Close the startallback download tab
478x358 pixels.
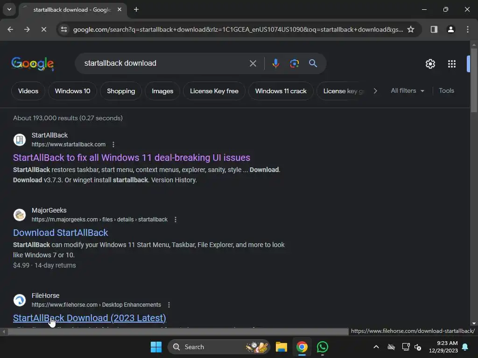pyautogui.click(x=119, y=9)
